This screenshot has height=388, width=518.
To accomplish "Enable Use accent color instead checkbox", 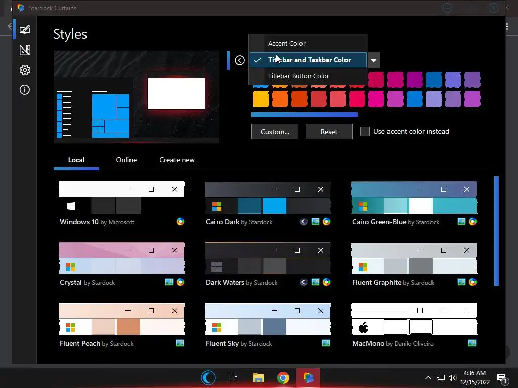I will pyautogui.click(x=365, y=132).
